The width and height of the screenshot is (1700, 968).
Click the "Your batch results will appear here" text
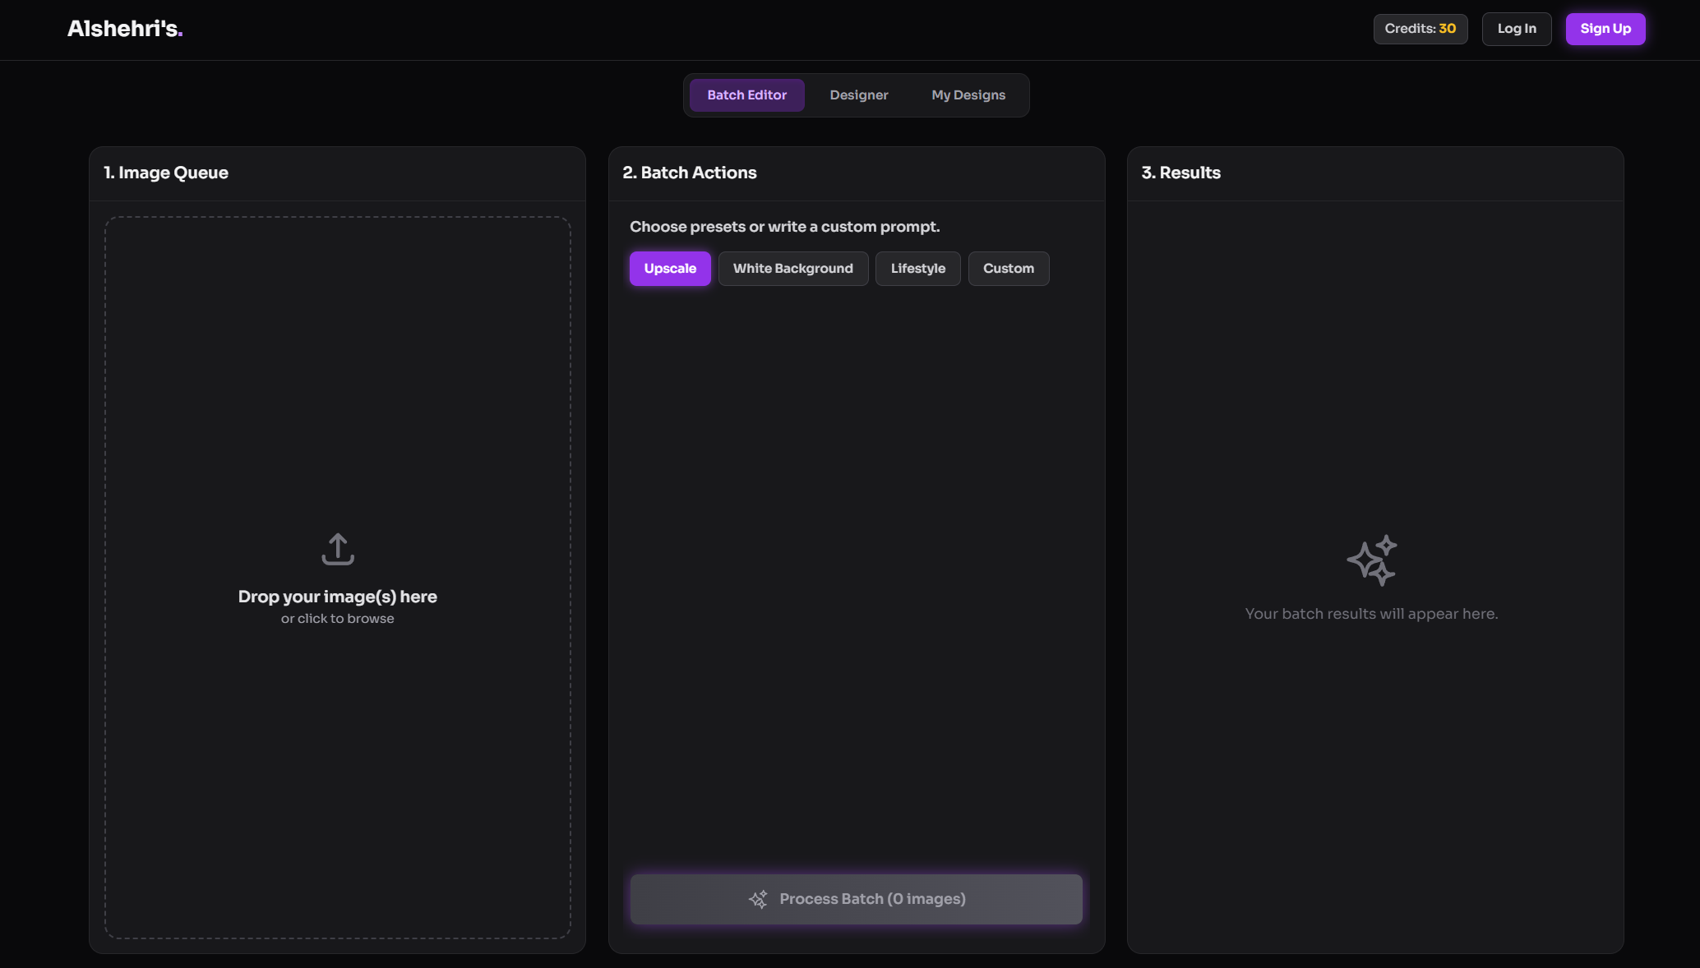click(x=1370, y=614)
